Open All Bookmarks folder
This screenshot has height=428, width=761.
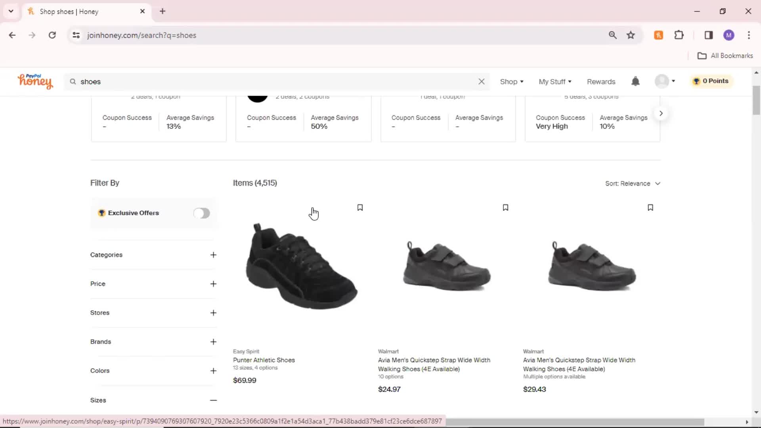point(725,56)
